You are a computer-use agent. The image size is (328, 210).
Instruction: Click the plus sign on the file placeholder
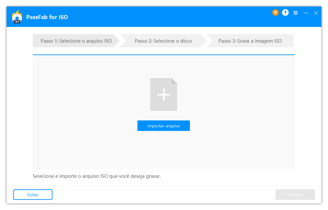tap(164, 94)
